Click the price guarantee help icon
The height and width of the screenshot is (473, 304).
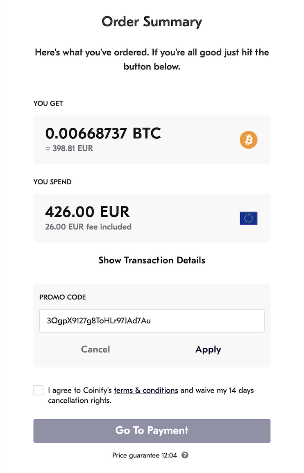[x=185, y=455]
